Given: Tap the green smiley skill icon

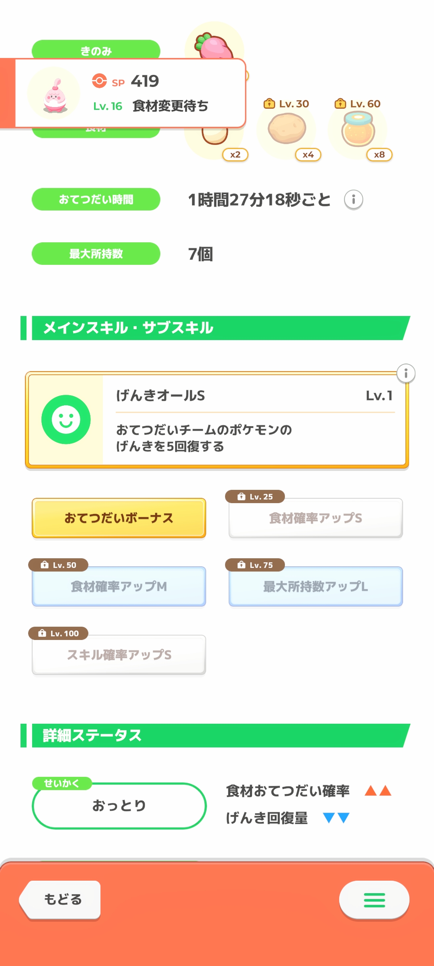Looking at the screenshot, I should click(66, 419).
